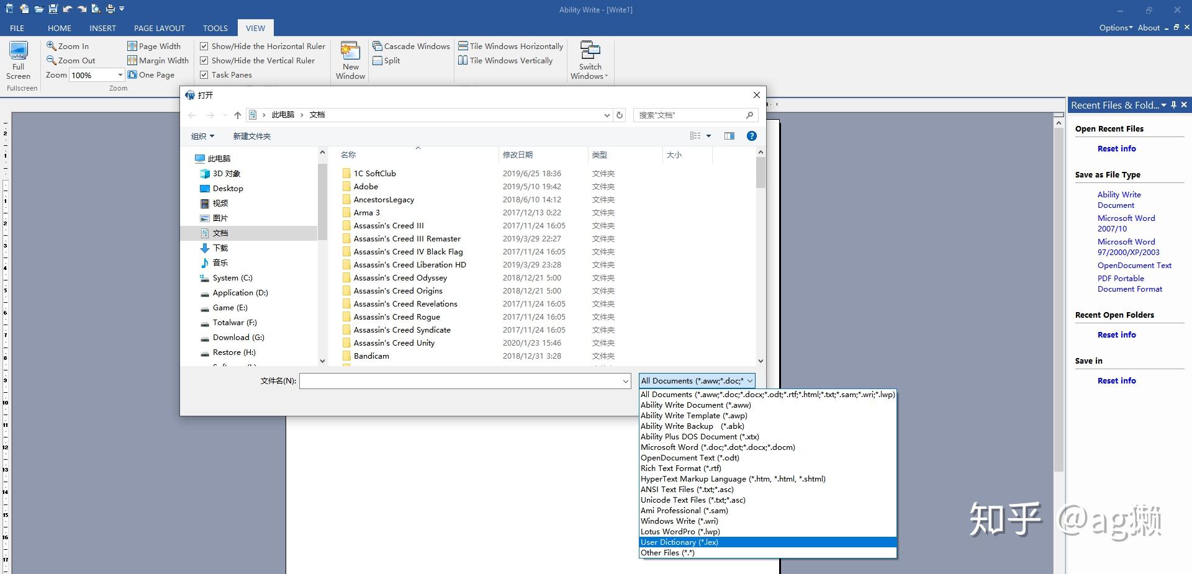Open the FILE tab

click(17, 28)
